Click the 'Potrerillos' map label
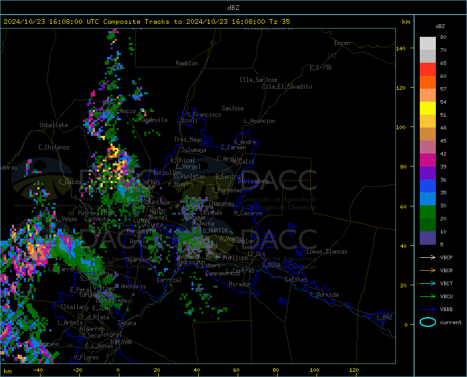Screen dimensions: 467x377 tap(95, 213)
